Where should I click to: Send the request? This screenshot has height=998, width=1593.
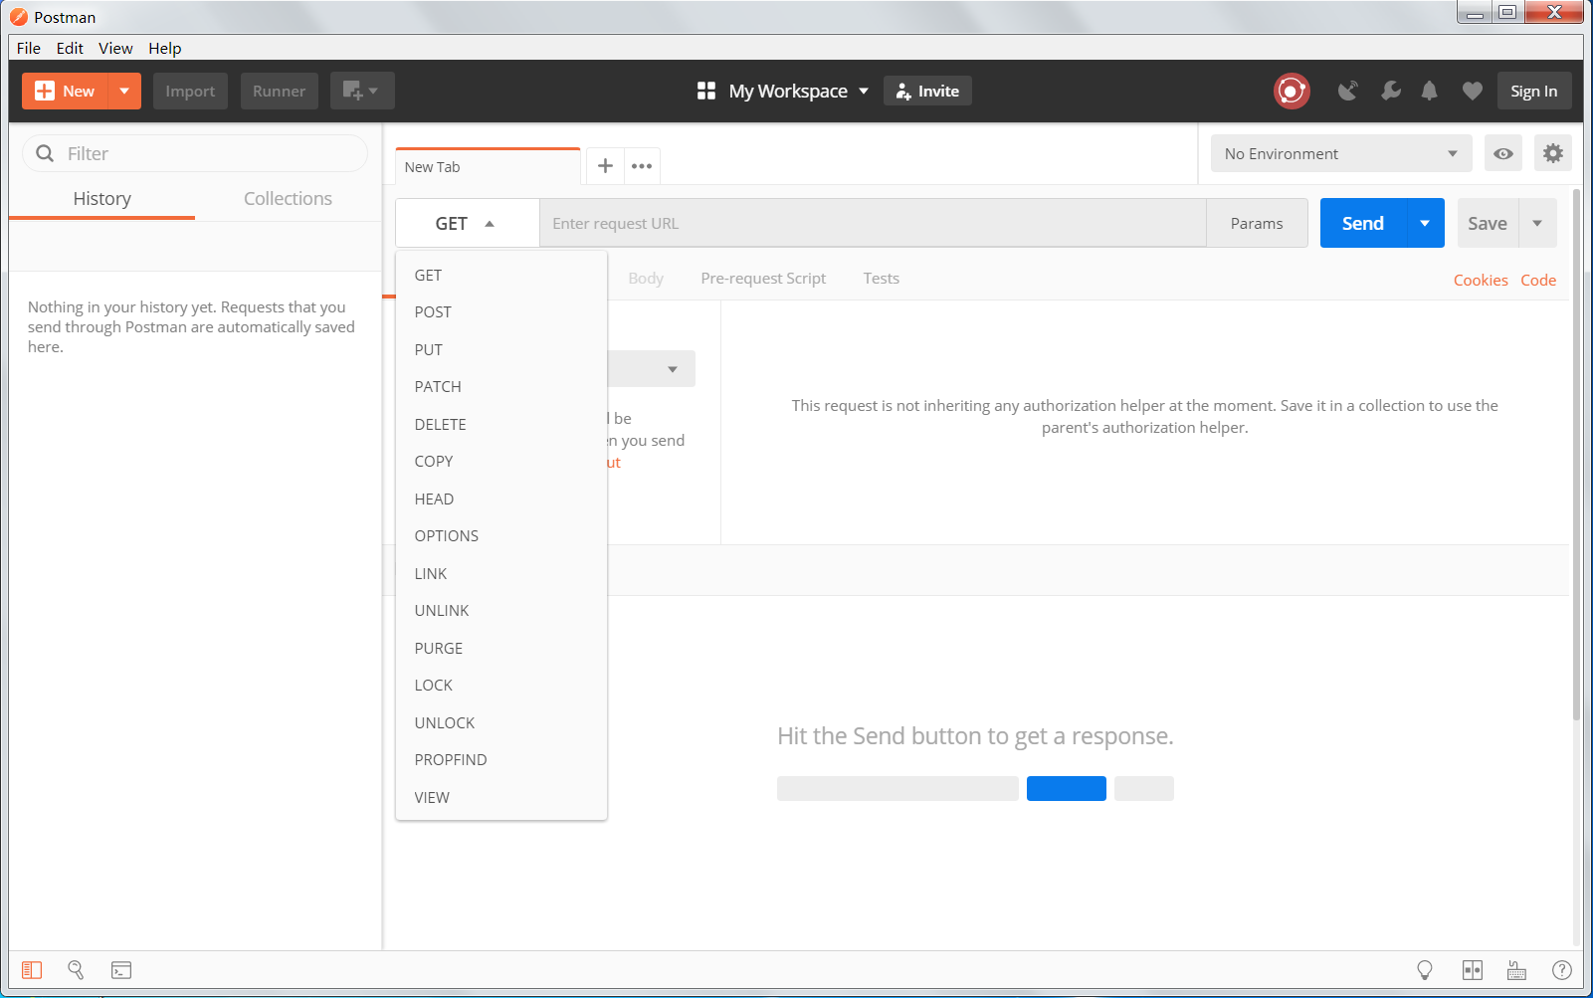pyautogui.click(x=1363, y=223)
